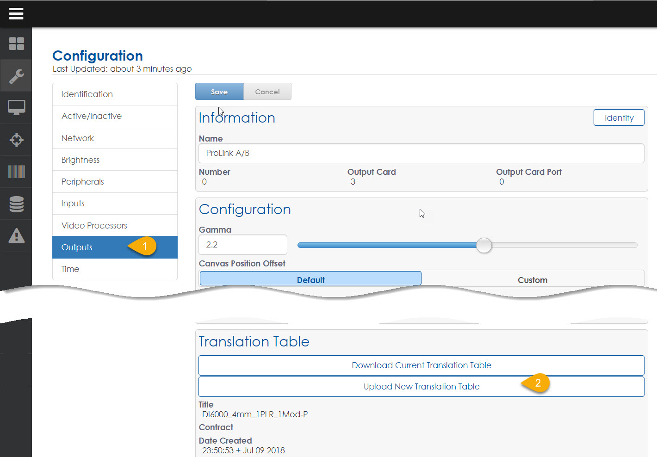Click the Gamma slider handle

pos(484,245)
